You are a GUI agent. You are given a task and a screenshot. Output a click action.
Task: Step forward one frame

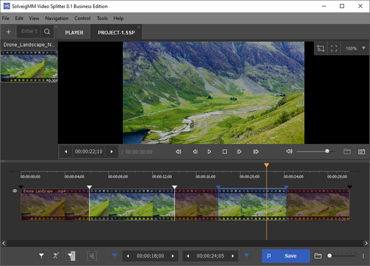[x=239, y=152]
